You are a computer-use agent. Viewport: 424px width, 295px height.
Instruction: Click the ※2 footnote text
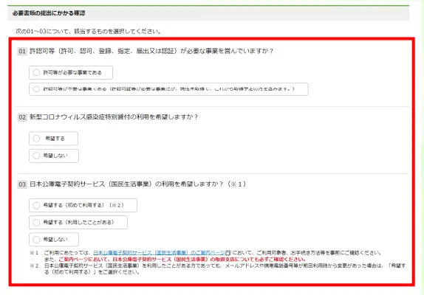coord(225,269)
